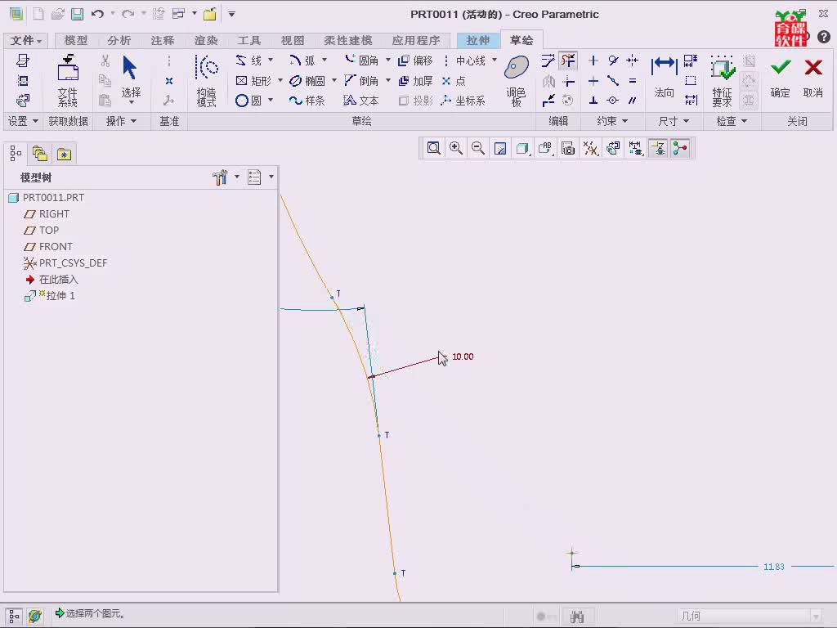Screen dimensions: 837x628
Task: Confirm the sketch with 确定
Action: tap(780, 78)
